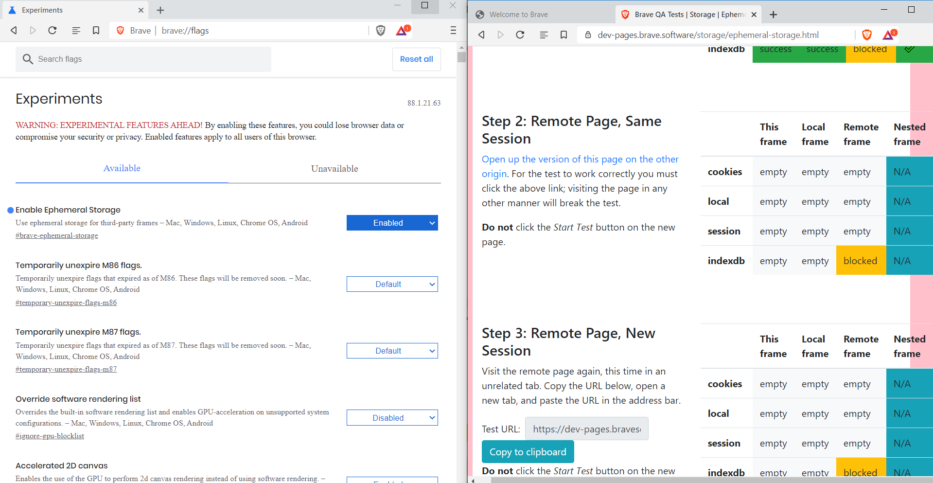933x483 pixels.
Task: Open Temporarily unexpire M87 flags dropdown
Action: coord(392,351)
